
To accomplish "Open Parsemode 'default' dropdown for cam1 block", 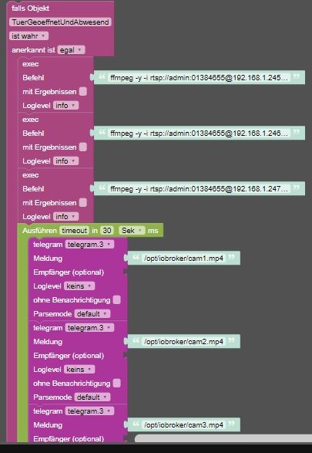I will click(x=92, y=314).
